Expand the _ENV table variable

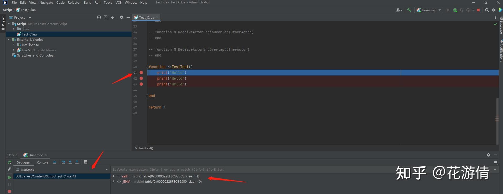pos(113,181)
